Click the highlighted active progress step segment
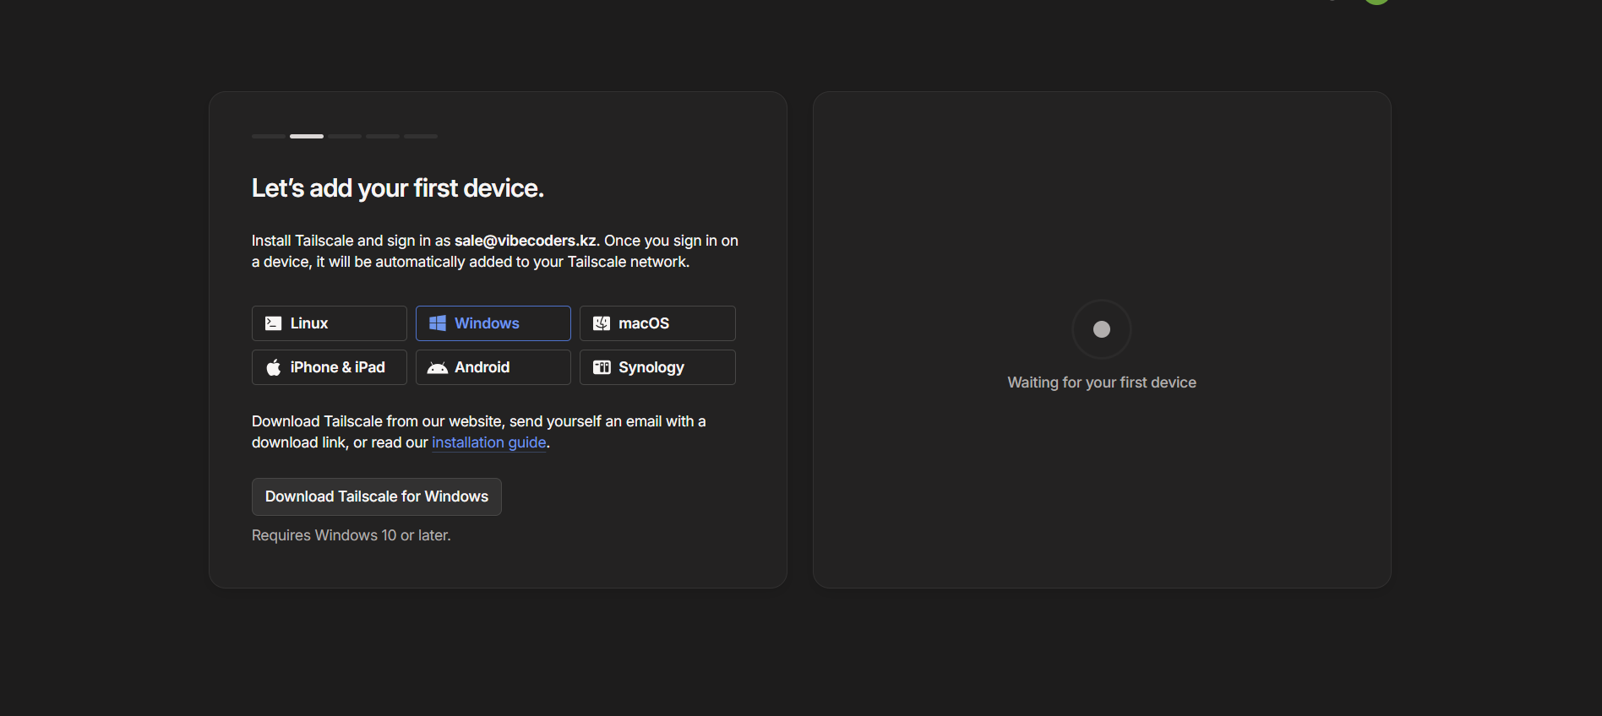Screen dimensions: 1602x716 (x=307, y=136)
